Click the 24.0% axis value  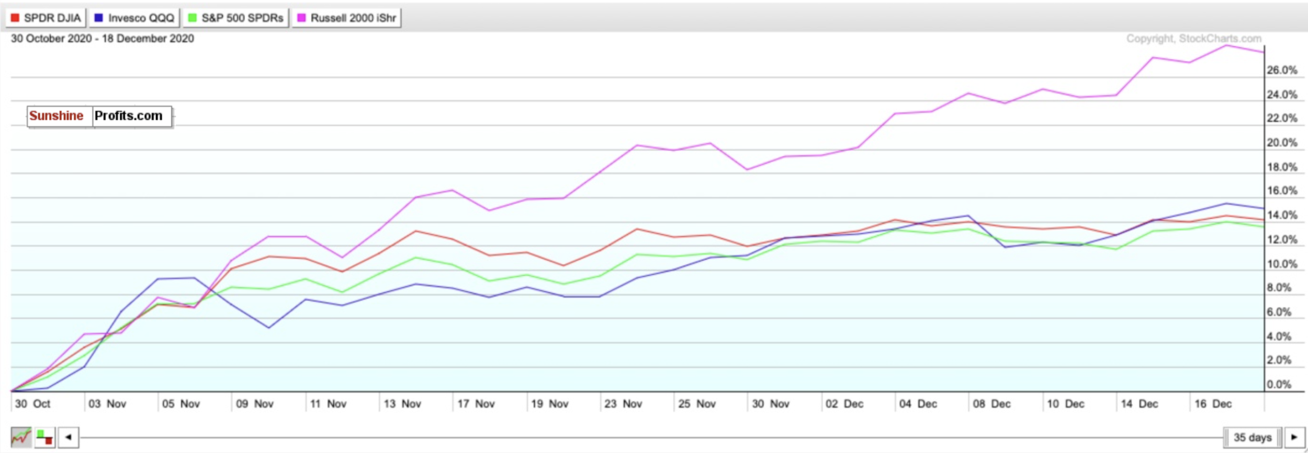click(x=1282, y=95)
